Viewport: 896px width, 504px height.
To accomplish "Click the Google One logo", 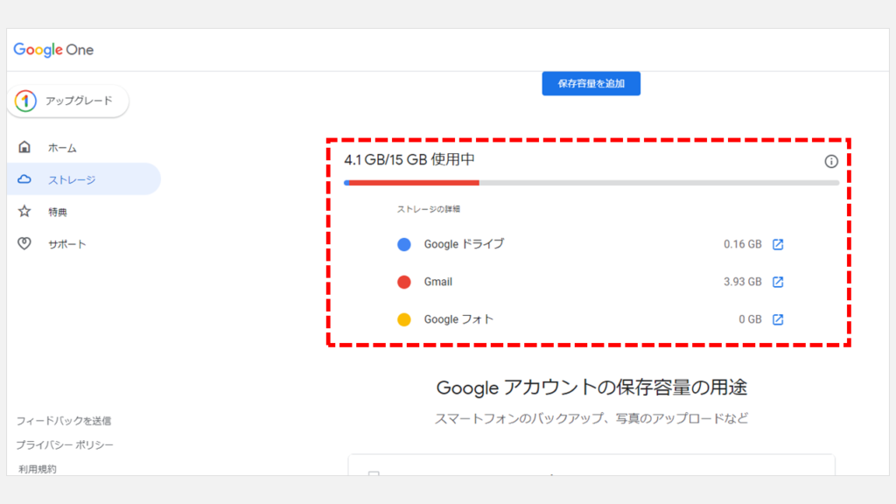I will click(x=53, y=50).
